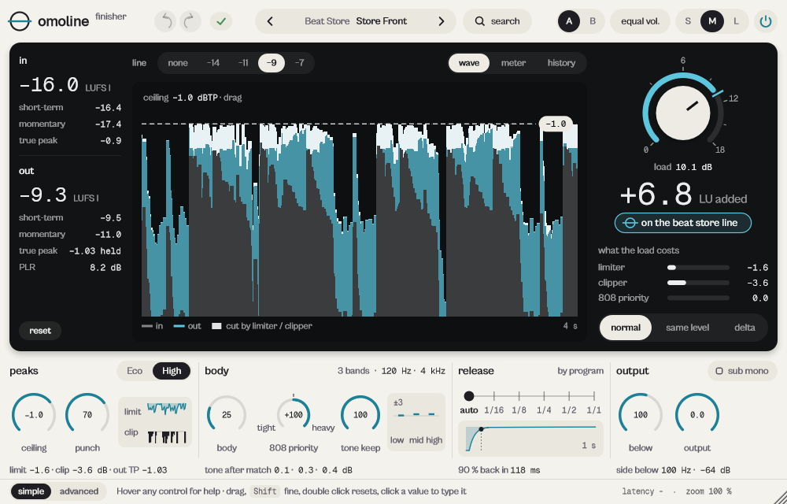Click the true peak -1.03 held value
Image resolution: width=787 pixels, height=504 pixels.
click(95, 251)
